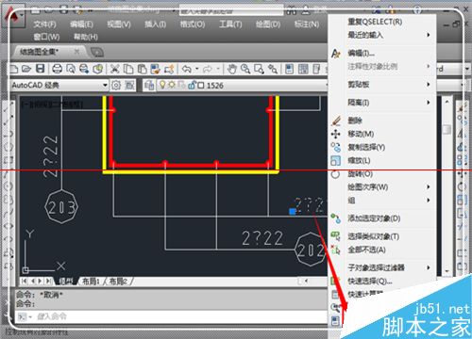Click the Publish icon in toolbar

[x=84, y=69]
